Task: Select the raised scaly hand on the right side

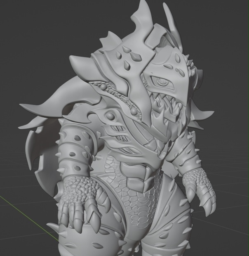Action: (200, 190)
